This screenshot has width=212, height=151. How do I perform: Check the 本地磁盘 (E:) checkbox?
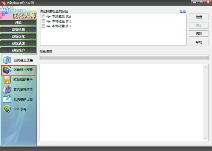click(x=43, y=26)
